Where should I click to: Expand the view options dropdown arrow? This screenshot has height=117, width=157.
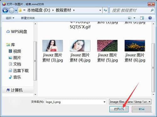point(134,18)
